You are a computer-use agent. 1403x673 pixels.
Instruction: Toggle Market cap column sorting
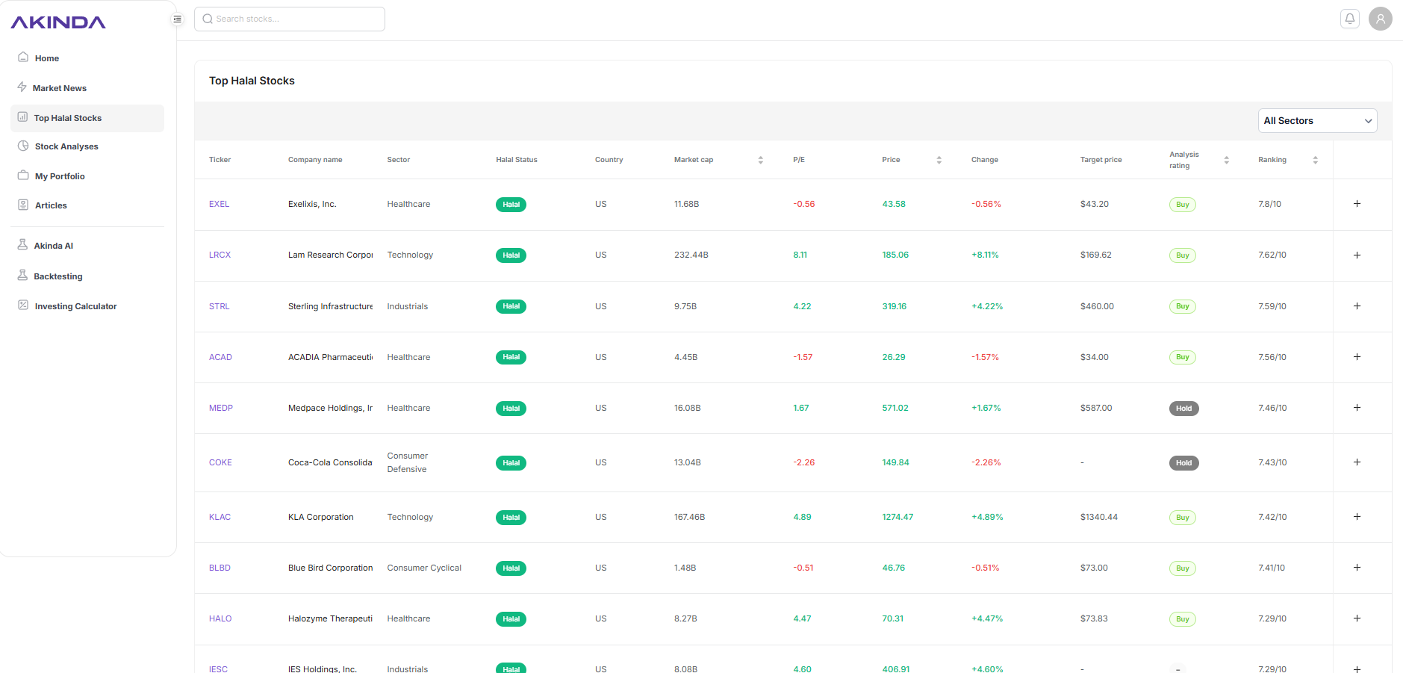(760, 159)
